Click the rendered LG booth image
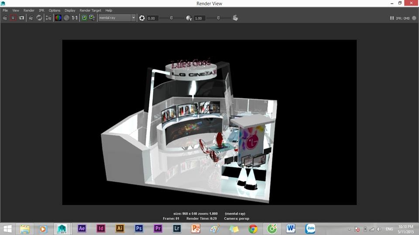The image size is (419, 235). point(209,123)
